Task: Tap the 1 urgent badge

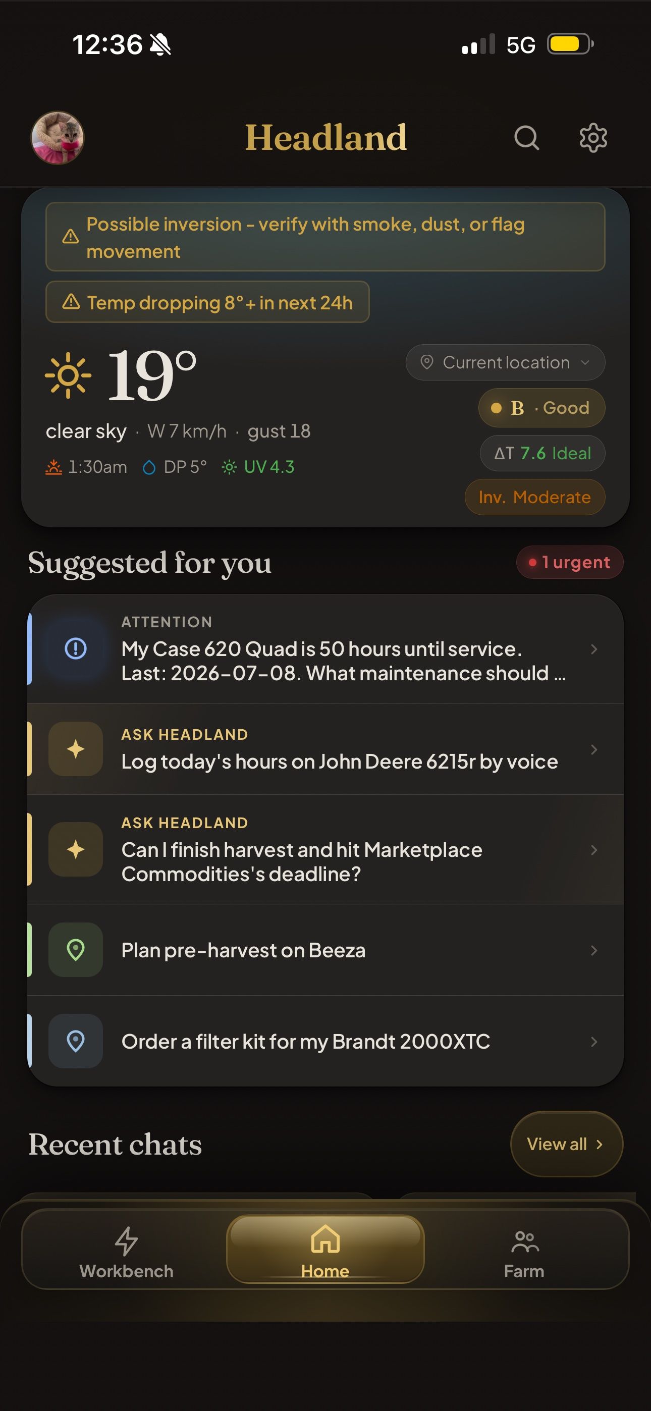Action: [570, 562]
